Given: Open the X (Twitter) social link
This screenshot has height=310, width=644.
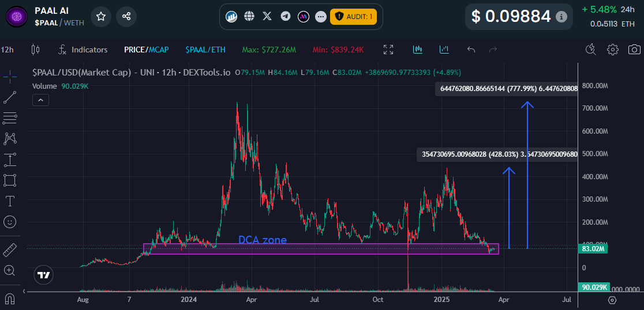Looking at the screenshot, I should point(267,16).
